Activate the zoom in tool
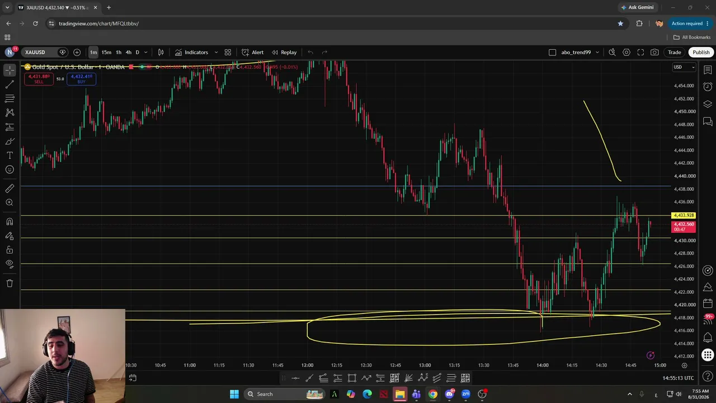This screenshot has height=403, width=716. [x=10, y=203]
